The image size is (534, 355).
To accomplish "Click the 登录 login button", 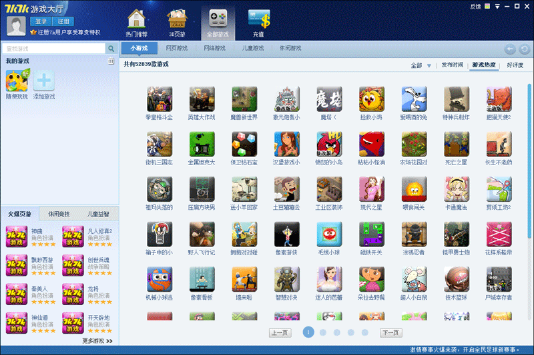I will [x=41, y=21].
